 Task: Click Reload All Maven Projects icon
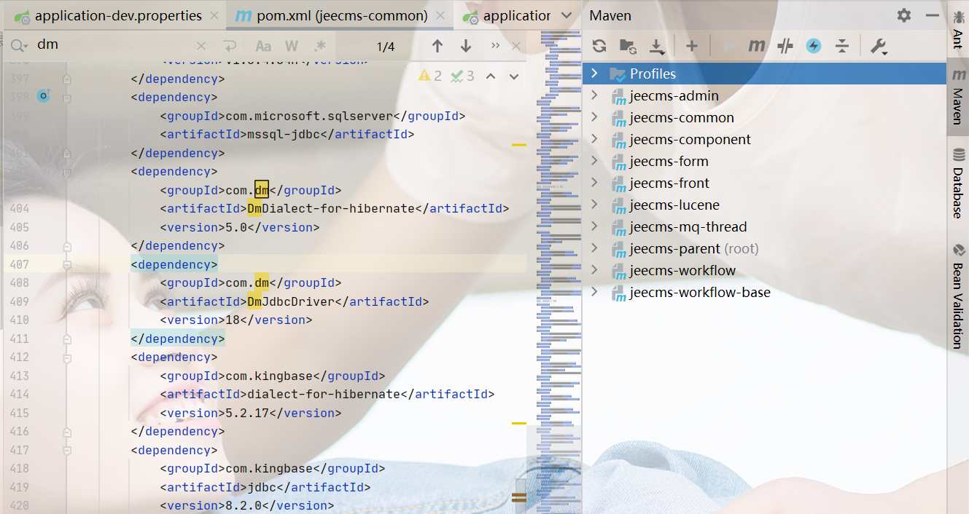point(599,46)
